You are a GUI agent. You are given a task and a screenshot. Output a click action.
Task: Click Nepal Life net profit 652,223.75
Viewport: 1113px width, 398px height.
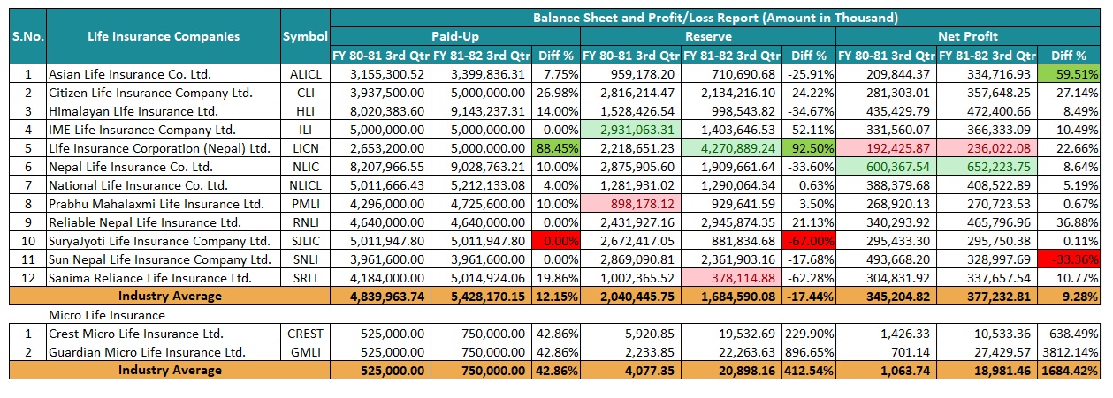tap(988, 166)
